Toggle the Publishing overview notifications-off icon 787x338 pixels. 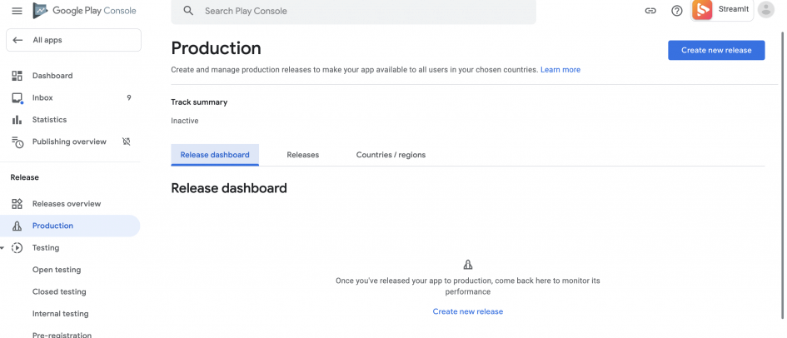pyautogui.click(x=127, y=142)
